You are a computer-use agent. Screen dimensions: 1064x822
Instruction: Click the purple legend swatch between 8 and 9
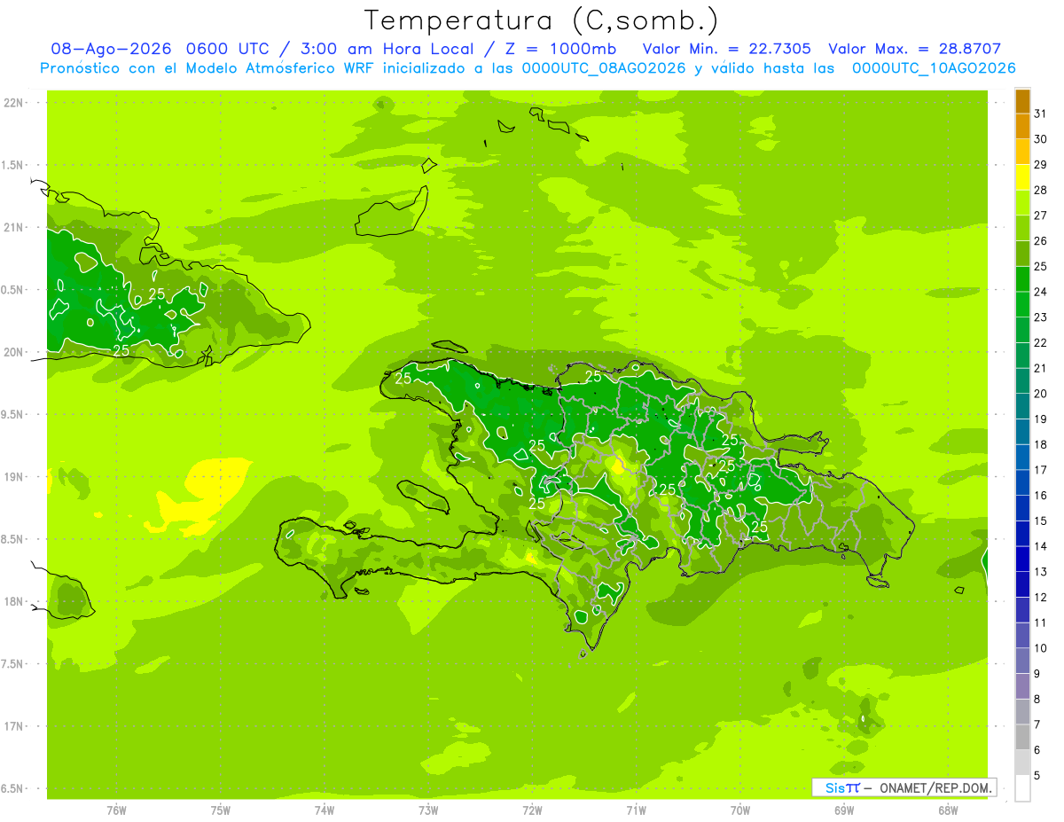coord(1022,686)
